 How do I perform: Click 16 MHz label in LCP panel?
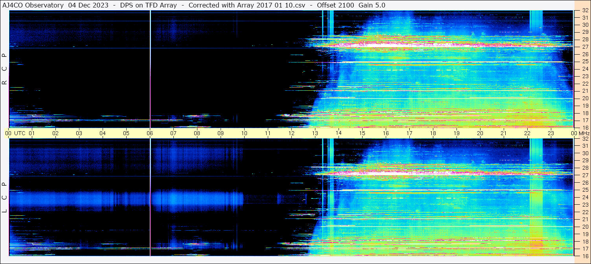[585, 256]
